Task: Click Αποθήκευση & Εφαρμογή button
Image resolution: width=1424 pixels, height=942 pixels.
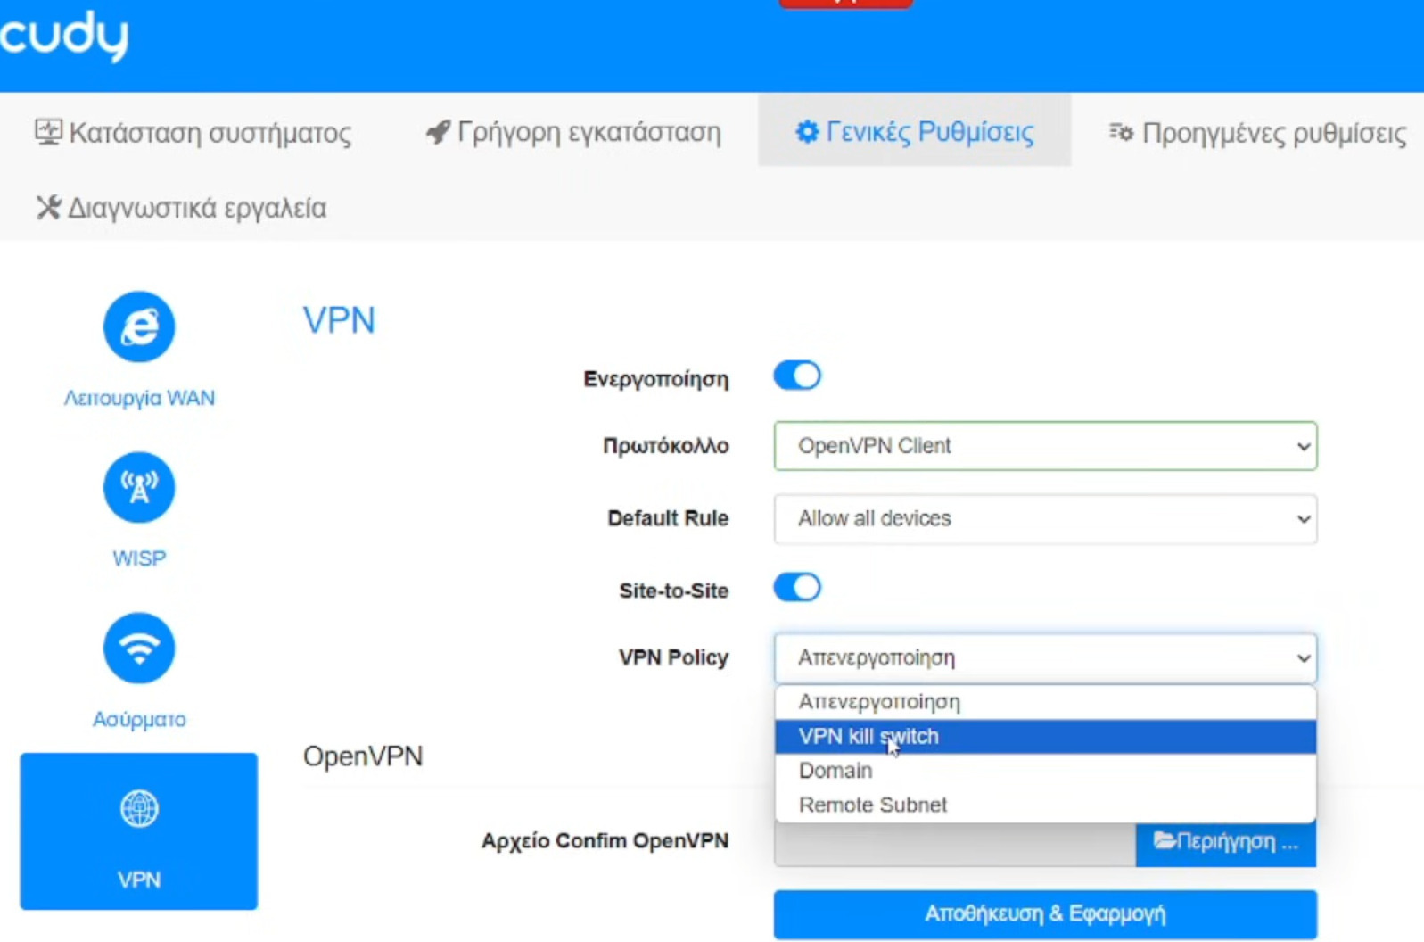Action: [x=1045, y=914]
